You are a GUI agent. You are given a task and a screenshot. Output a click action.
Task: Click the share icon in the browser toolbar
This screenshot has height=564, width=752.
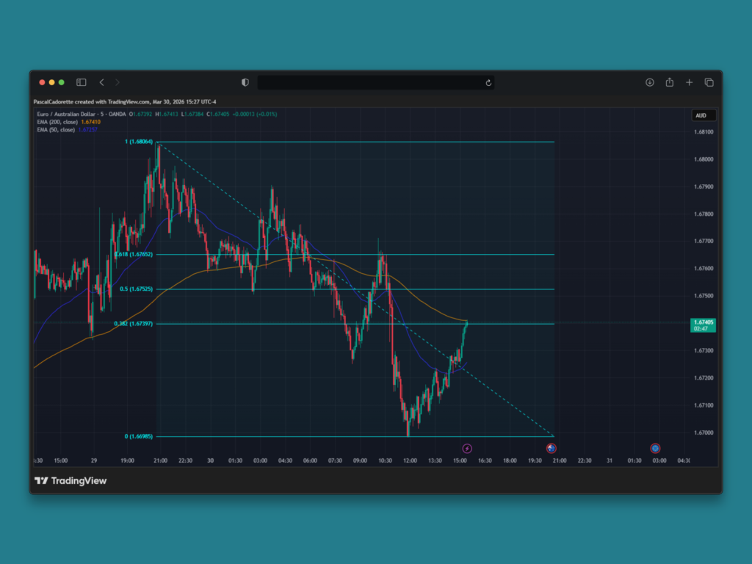click(x=670, y=82)
